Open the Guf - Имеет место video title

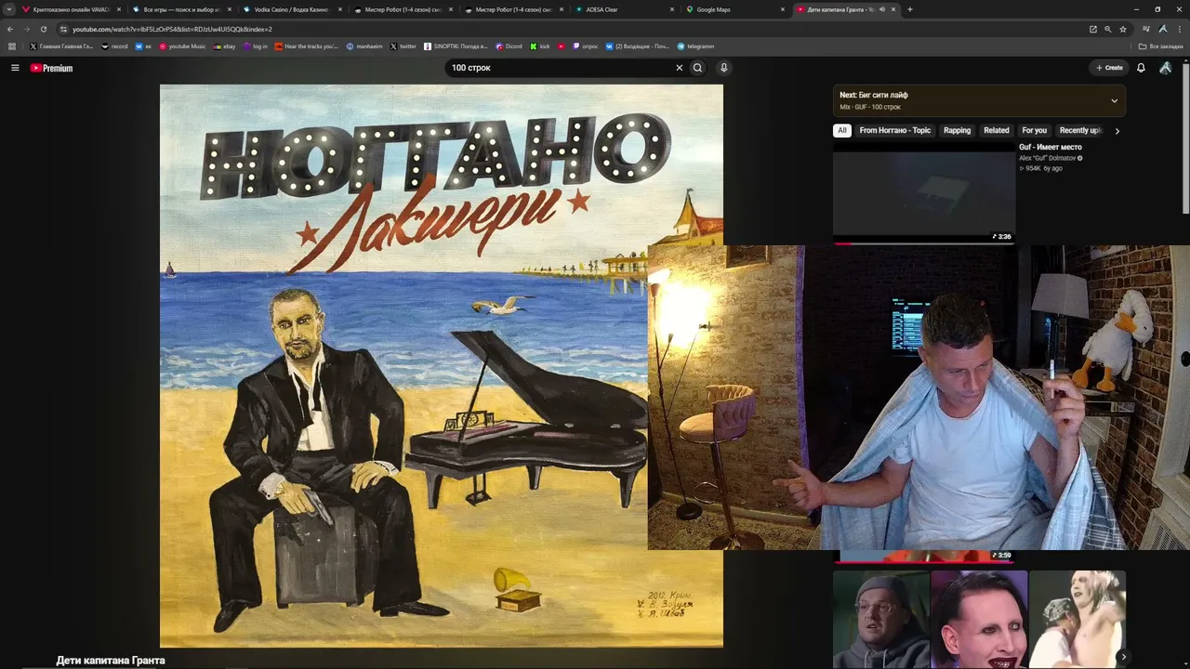[x=1051, y=147]
